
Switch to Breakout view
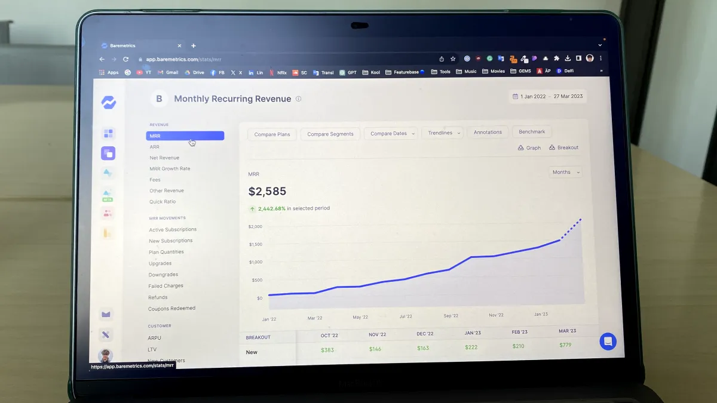point(564,147)
